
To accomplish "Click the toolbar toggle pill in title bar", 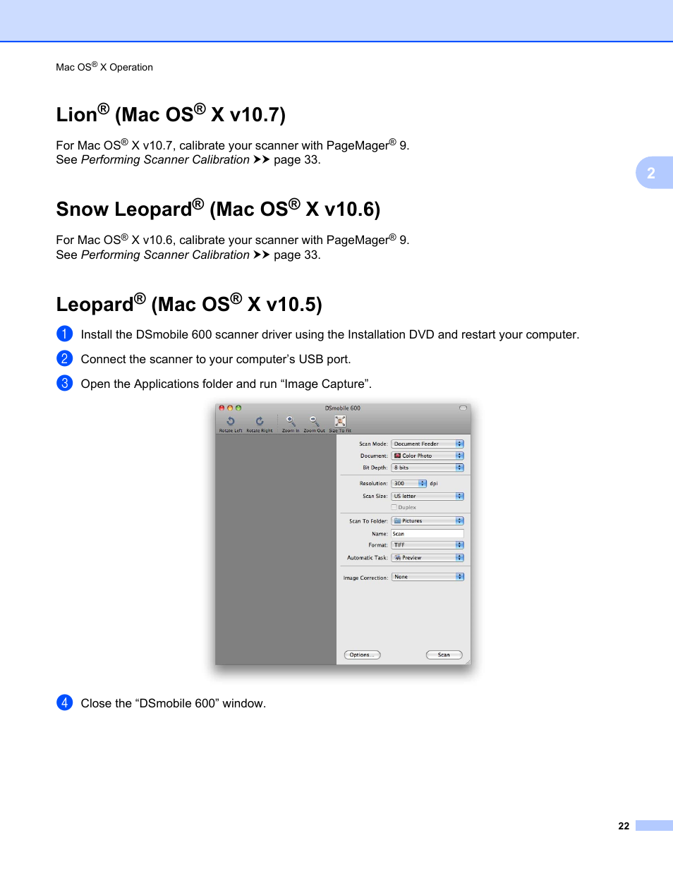I will 463,408.
